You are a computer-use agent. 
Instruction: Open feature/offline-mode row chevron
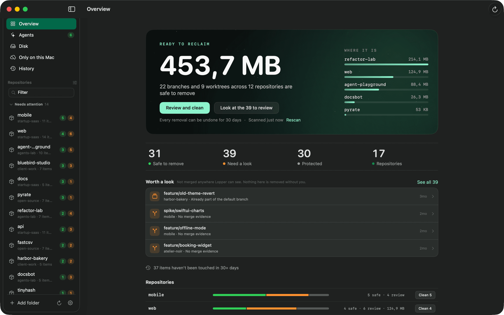point(433,231)
